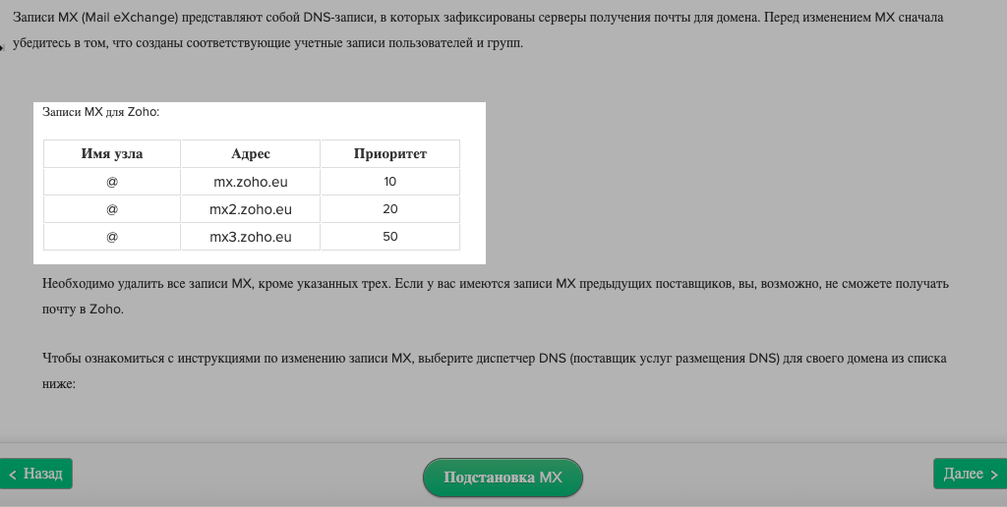The width and height of the screenshot is (1007, 507).
Task: Click the Адрес column header
Action: (251, 154)
